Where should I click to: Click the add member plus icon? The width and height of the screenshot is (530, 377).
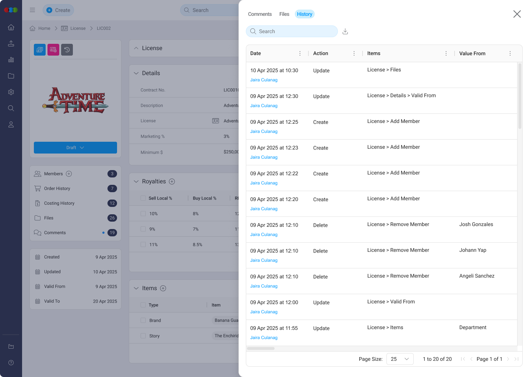click(69, 174)
